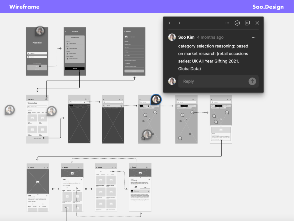Resolve the comment using the checkmark icon
The height and width of the screenshot is (221, 294).
tap(237, 23)
